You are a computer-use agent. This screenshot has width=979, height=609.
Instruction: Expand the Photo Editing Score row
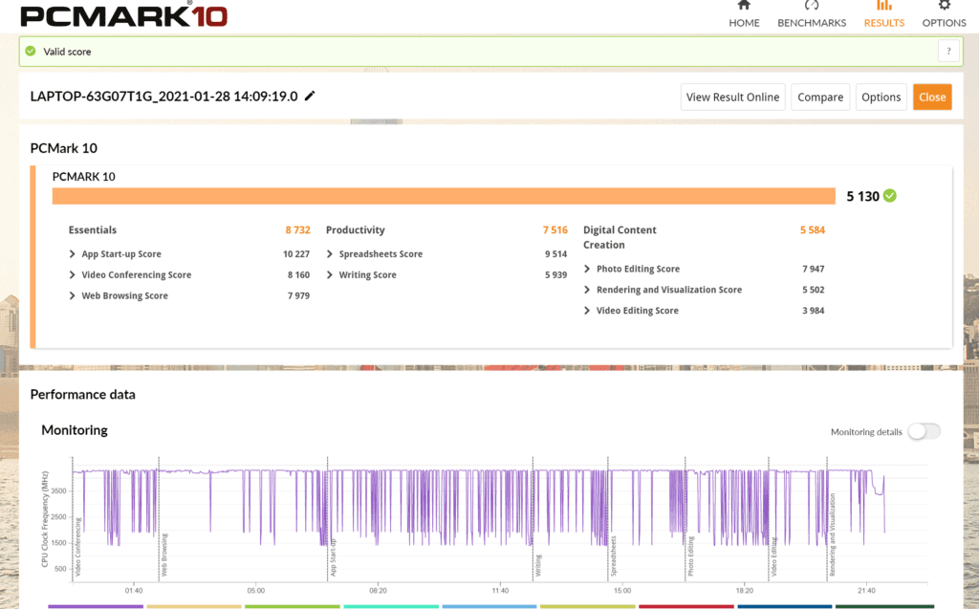pos(587,270)
